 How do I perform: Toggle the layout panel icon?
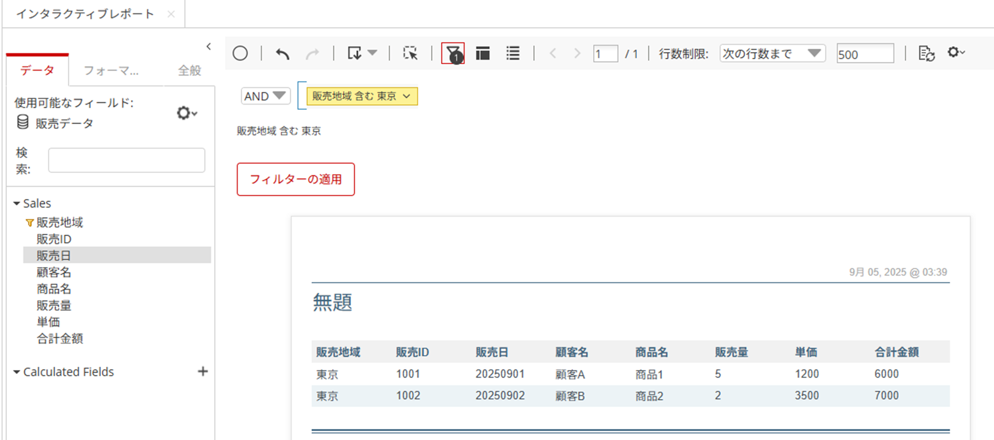(x=483, y=53)
